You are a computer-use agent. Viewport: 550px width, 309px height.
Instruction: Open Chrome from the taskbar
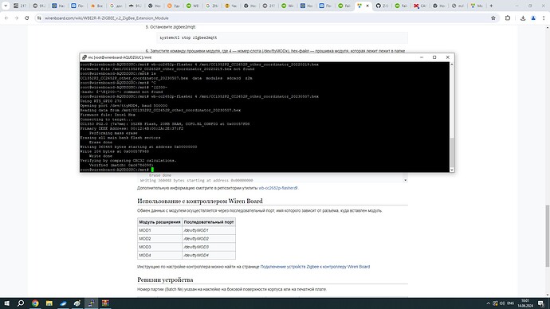pyautogui.click(x=35, y=303)
